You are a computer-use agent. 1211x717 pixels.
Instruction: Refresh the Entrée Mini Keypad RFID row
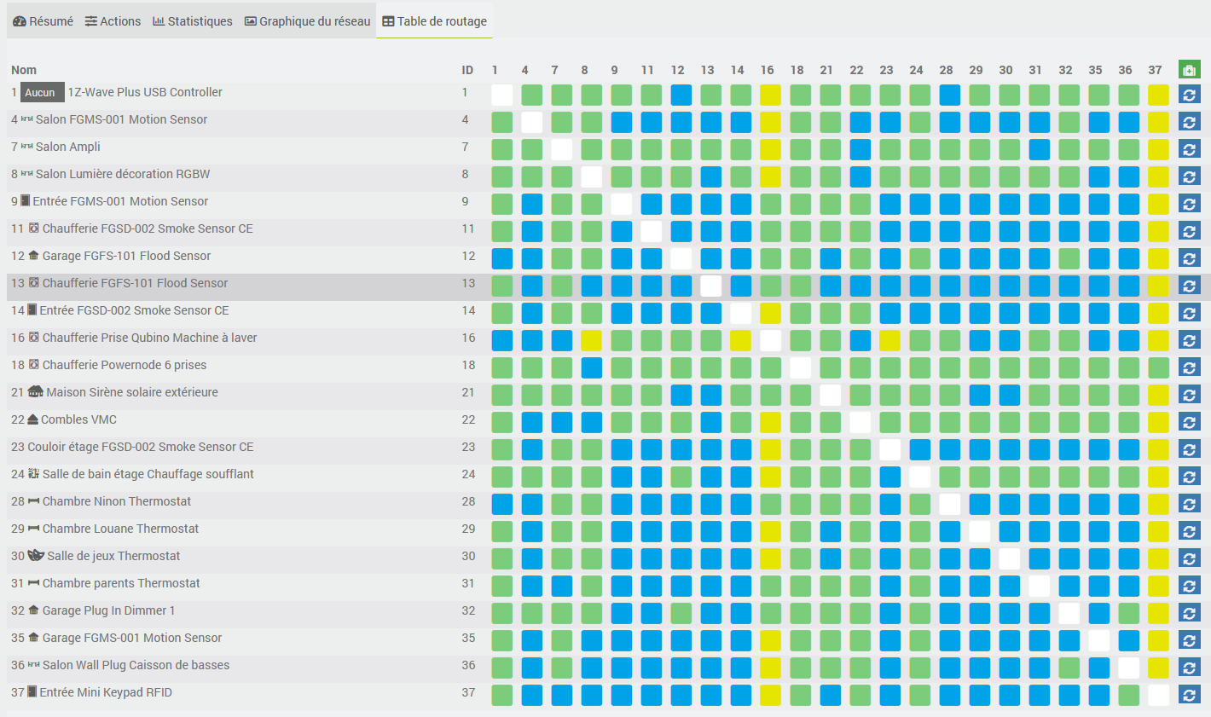pyautogui.click(x=1190, y=695)
